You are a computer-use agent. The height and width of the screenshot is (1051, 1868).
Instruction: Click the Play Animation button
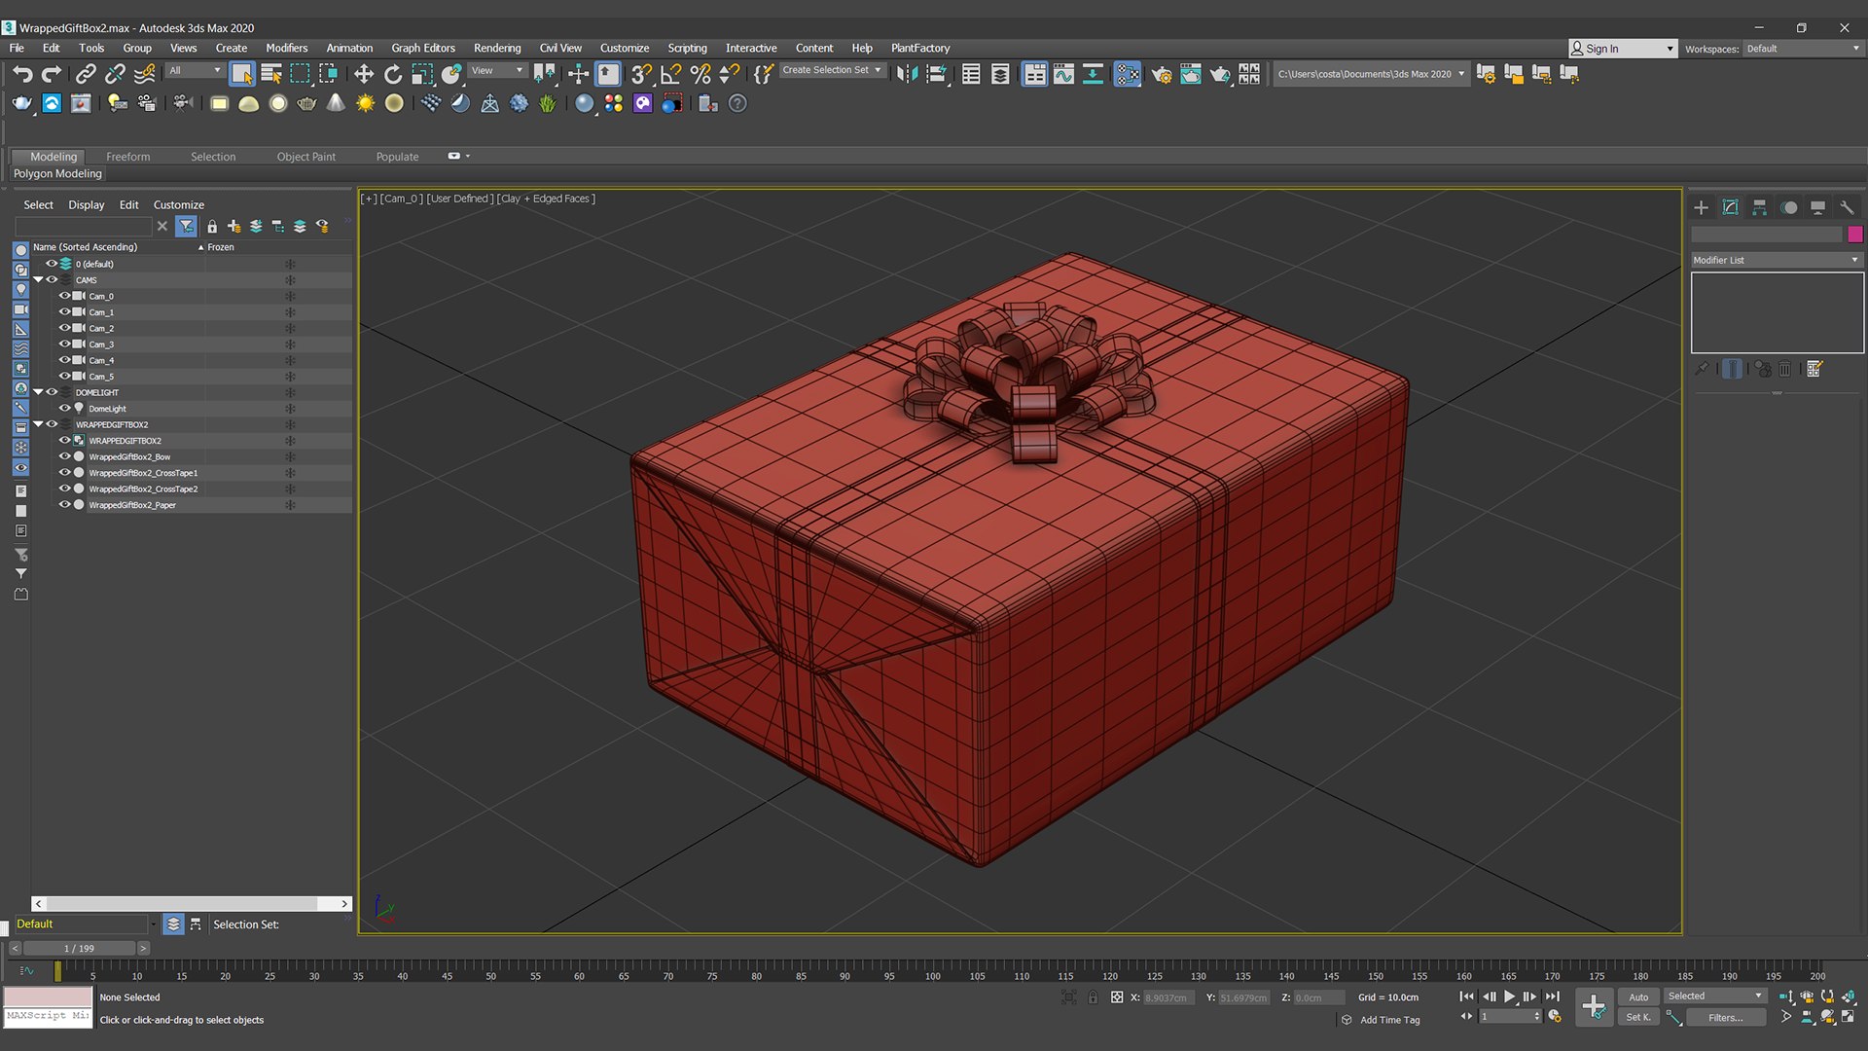[1509, 997]
